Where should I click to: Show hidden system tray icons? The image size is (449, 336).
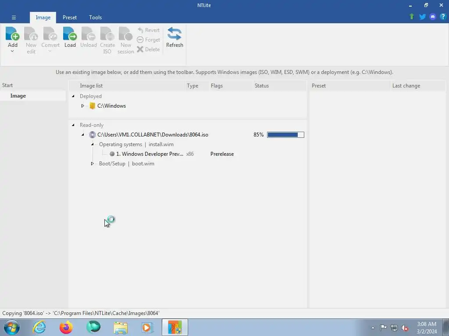[373, 328]
